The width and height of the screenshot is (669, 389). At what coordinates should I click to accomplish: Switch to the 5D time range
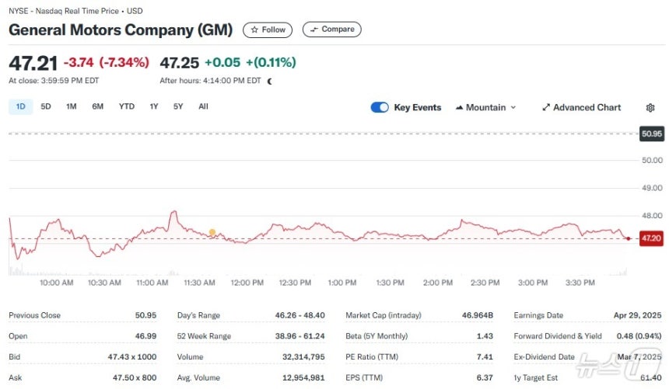46,106
